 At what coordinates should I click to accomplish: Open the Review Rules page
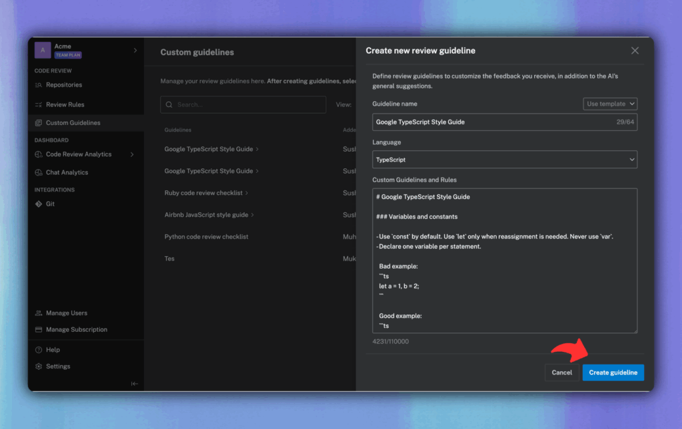65,104
